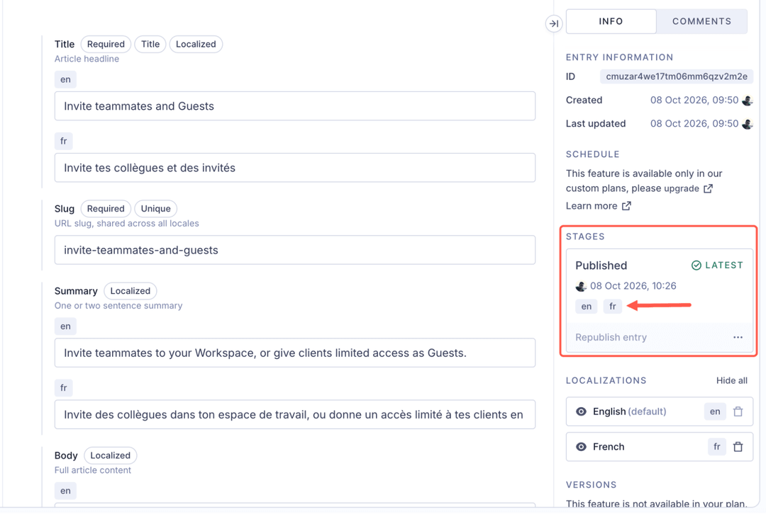Open the COMMENTS tab
The height and width of the screenshot is (514, 766).
(x=701, y=21)
